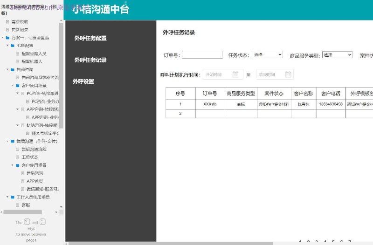
Task: Open the 外呼任务配置 menu
Action: point(90,38)
